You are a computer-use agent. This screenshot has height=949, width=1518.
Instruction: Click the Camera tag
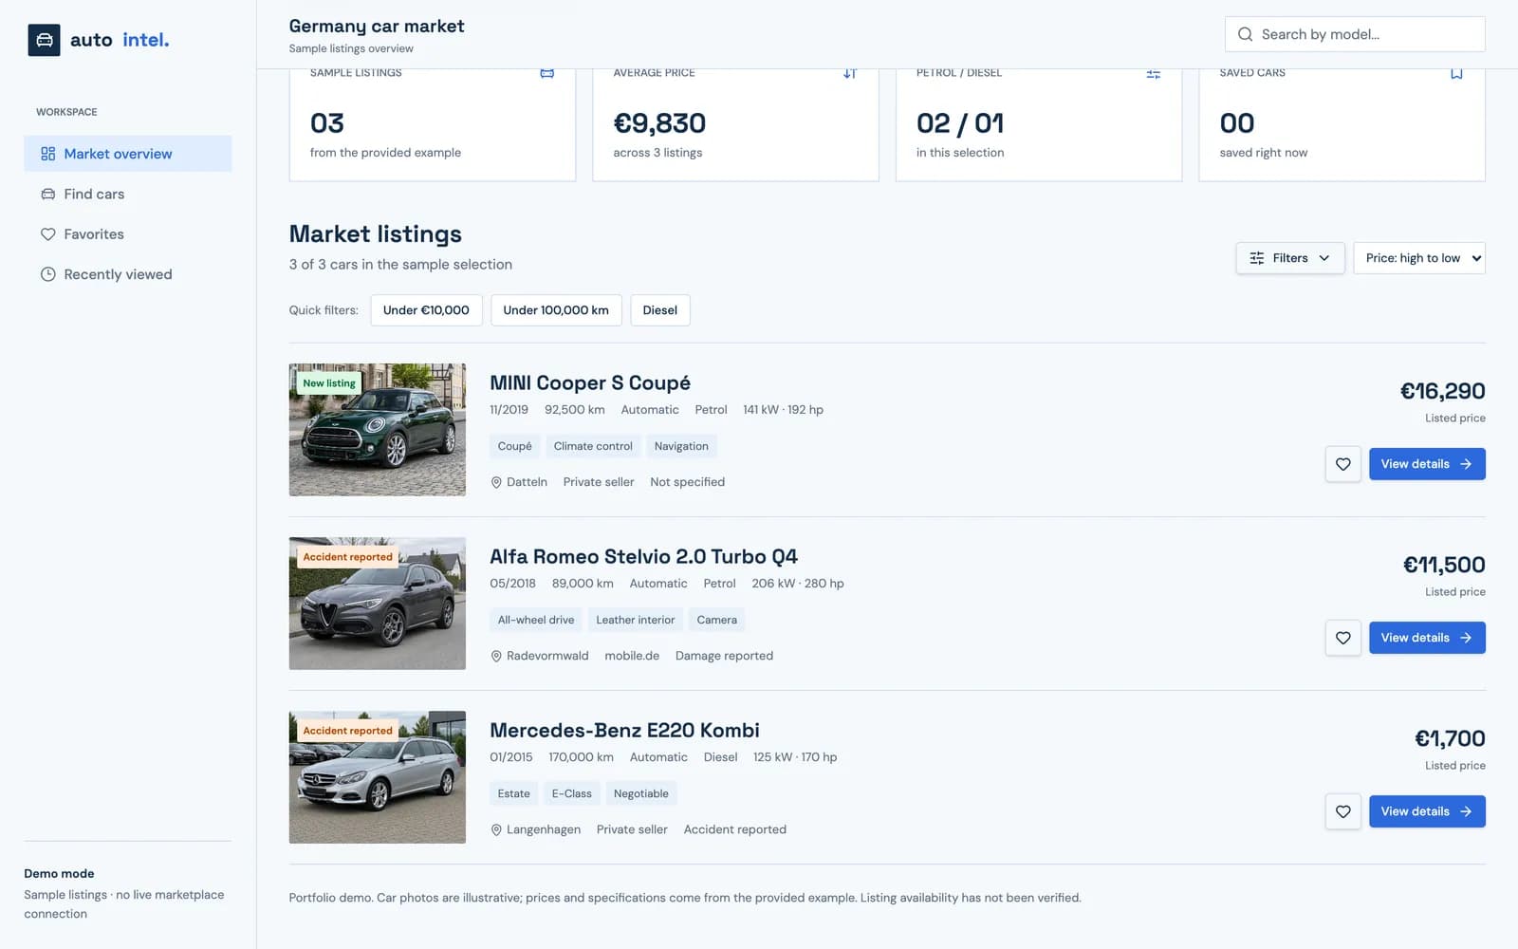[716, 620]
